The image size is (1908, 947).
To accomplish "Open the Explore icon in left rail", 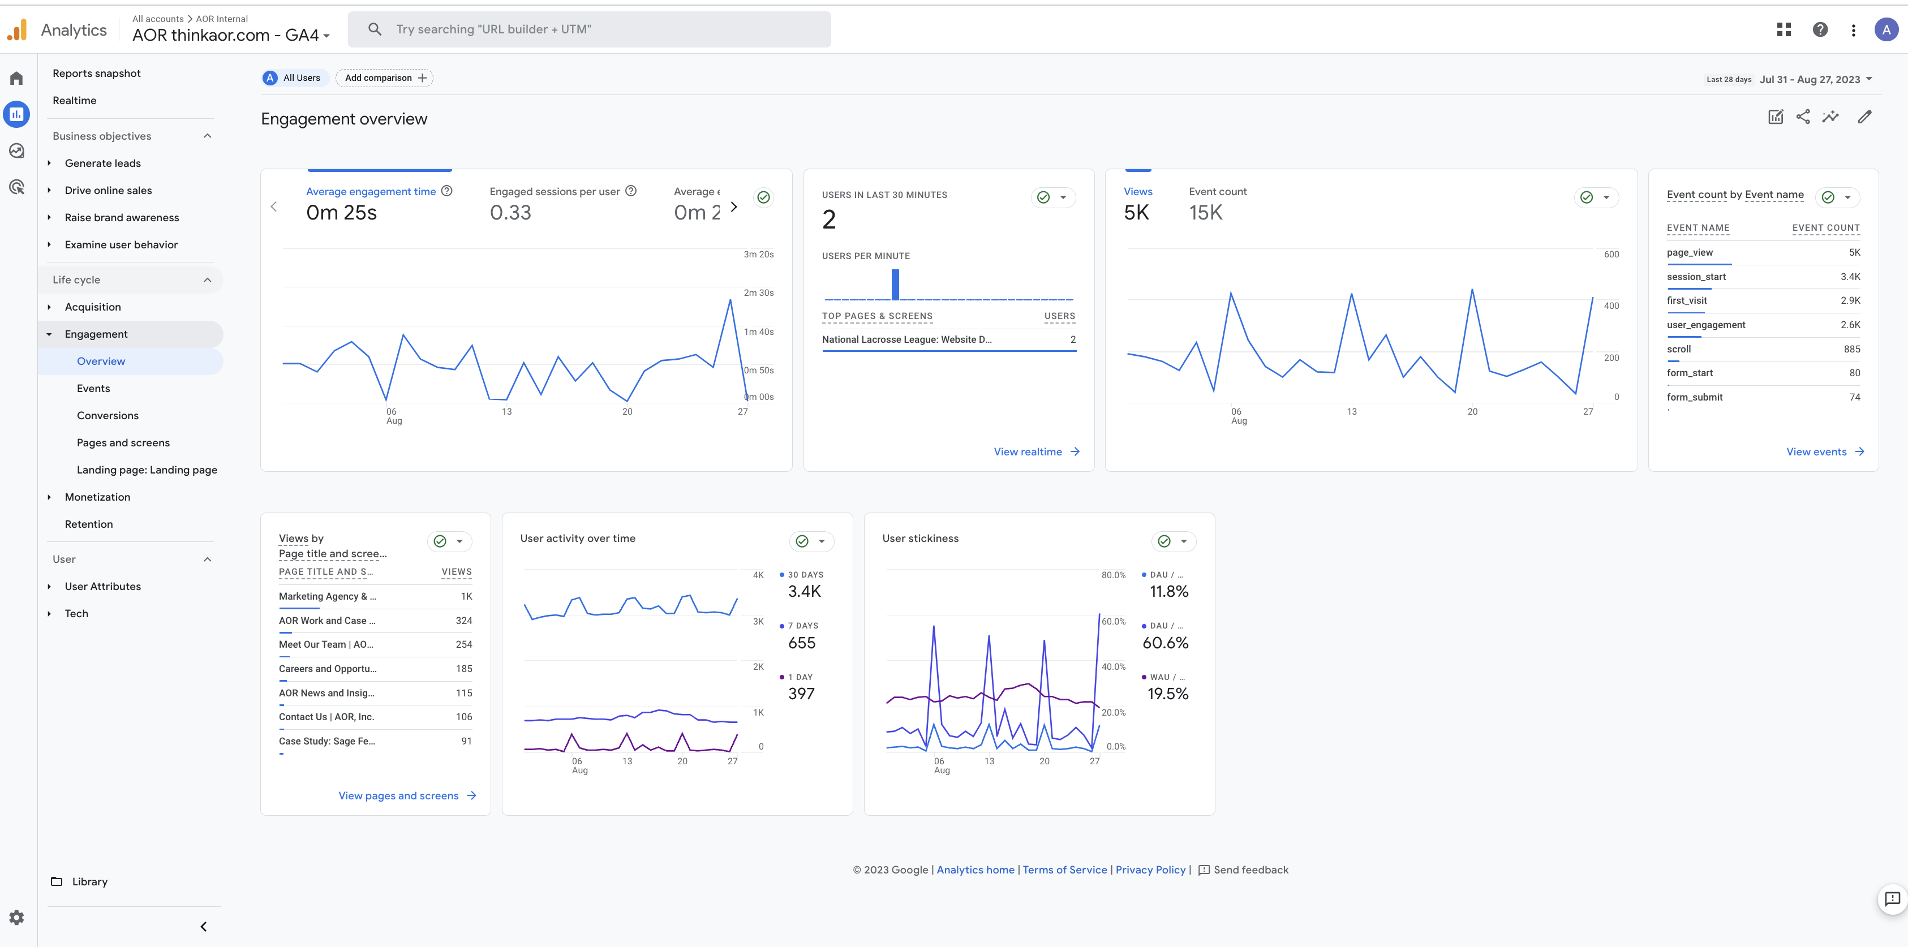I will pos(16,150).
